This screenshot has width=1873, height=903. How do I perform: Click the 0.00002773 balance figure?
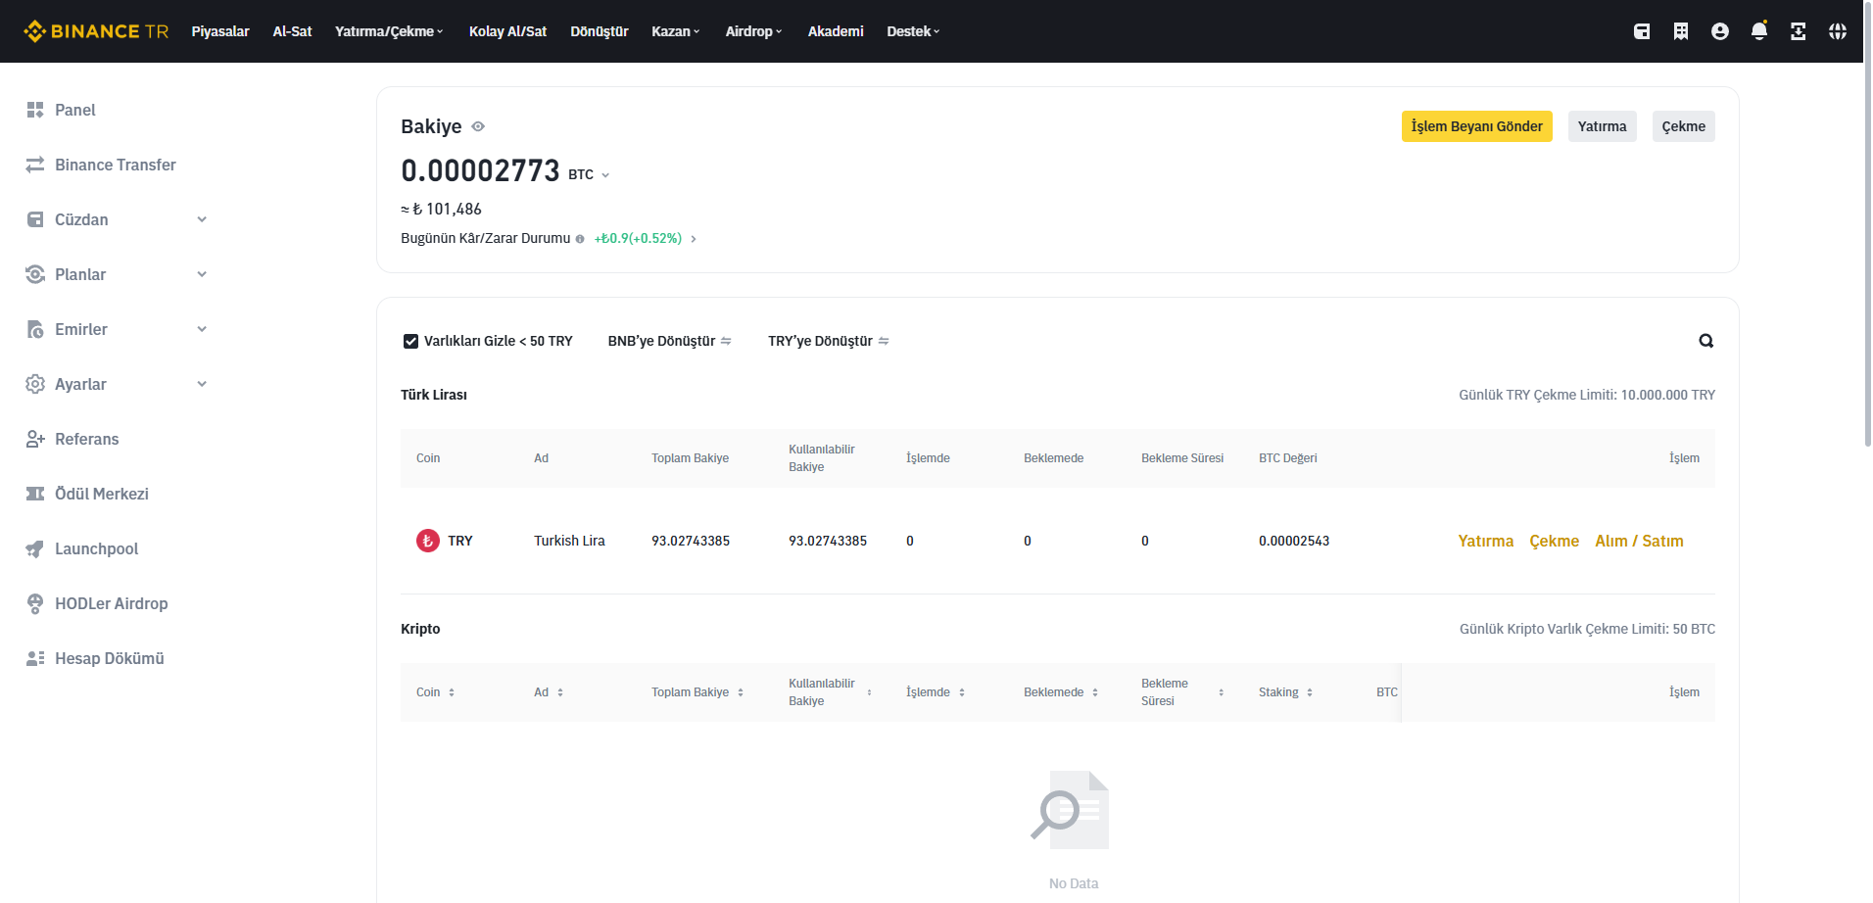point(480,170)
